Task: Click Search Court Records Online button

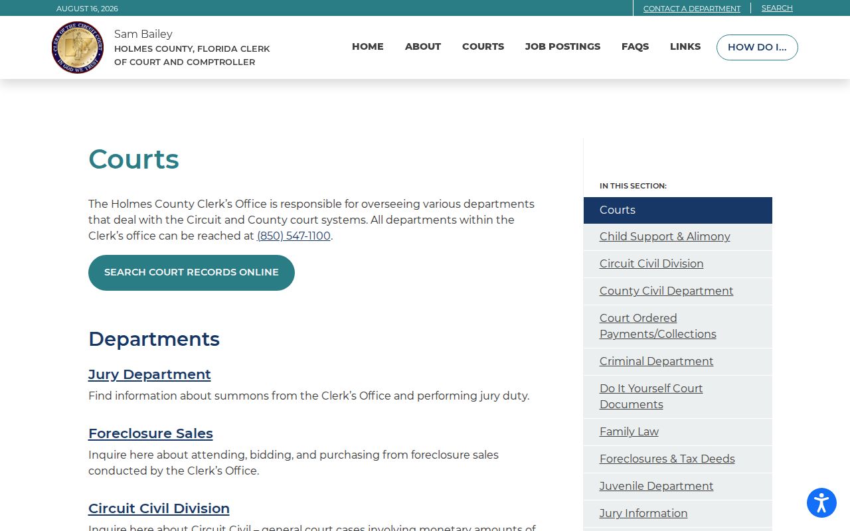Action: point(191,272)
